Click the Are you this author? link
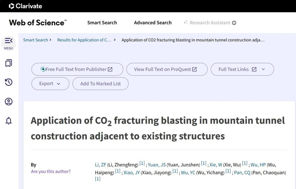Viewport: 296px width, 189px height. pyautogui.click(x=51, y=171)
